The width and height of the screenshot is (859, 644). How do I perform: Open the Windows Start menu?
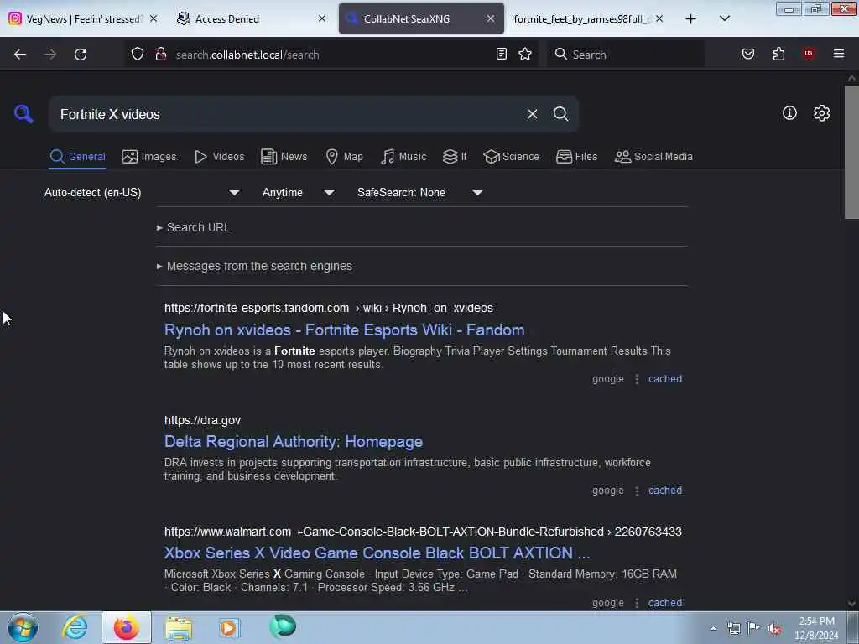pyautogui.click(x=23, y=627)
